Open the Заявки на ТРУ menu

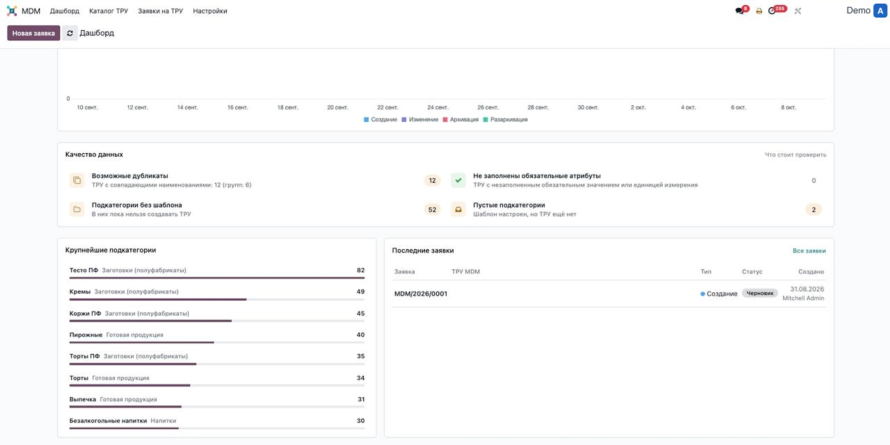pyautogui.click(x=160, y=11)
